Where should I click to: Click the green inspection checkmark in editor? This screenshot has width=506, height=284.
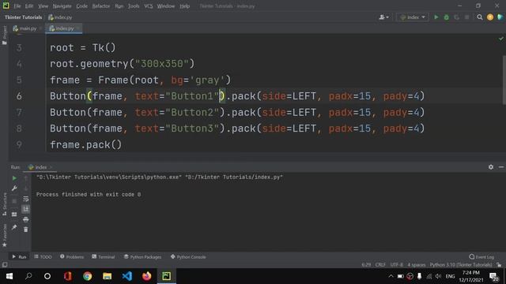click(x=500, y=39)
